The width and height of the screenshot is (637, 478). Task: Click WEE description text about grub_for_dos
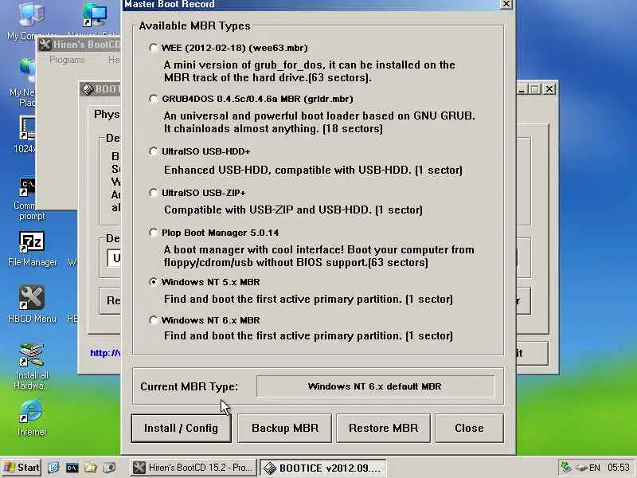[309, 71]
